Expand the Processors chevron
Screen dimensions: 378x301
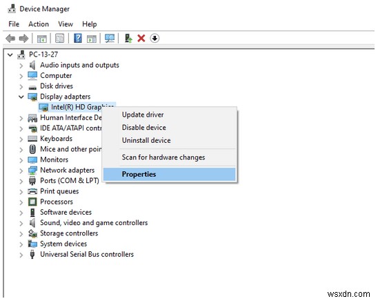coord(21,202)
